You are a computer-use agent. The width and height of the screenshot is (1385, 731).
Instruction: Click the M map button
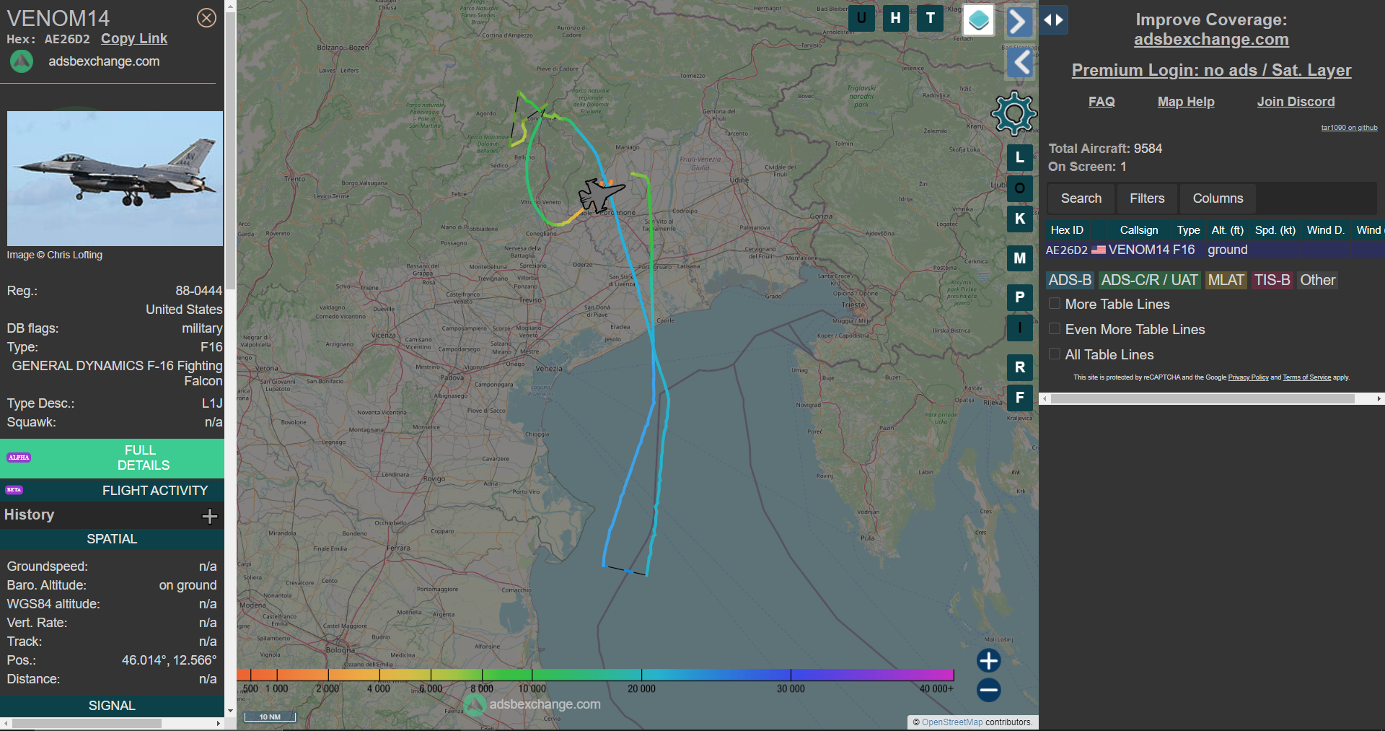coord(1019,258)
